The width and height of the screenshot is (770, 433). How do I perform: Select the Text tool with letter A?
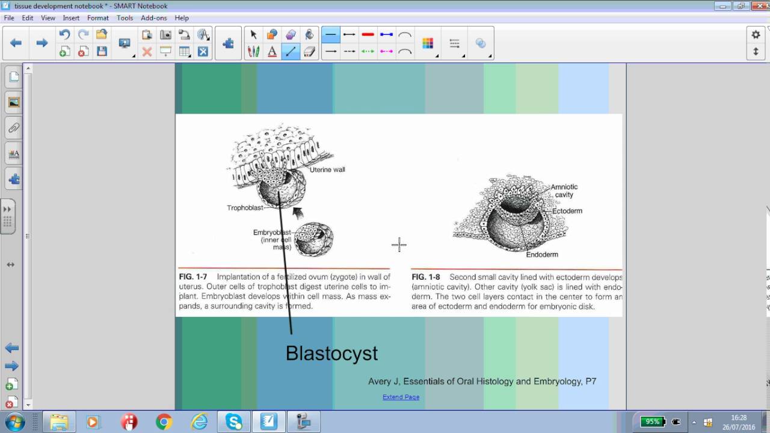point(272,52)
